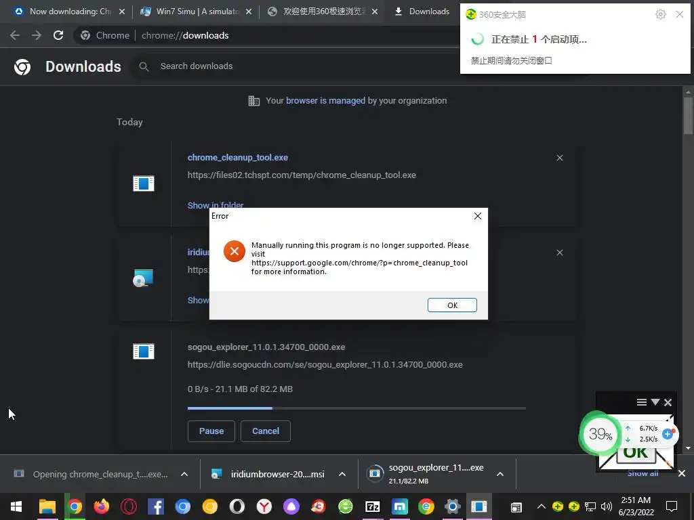Click the sogou_explorer_11....exe shelf item
Image resolution: width=694 pixels, height=520 pixels.
(x=426, y=474)
